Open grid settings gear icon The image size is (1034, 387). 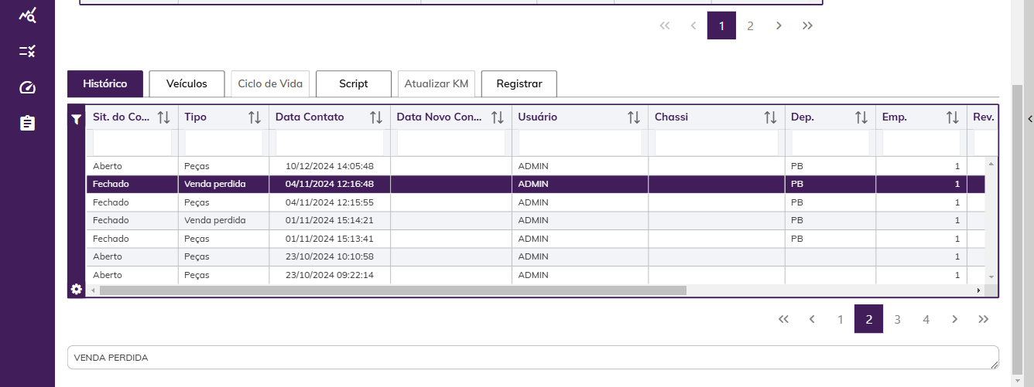tap(76, 289)
